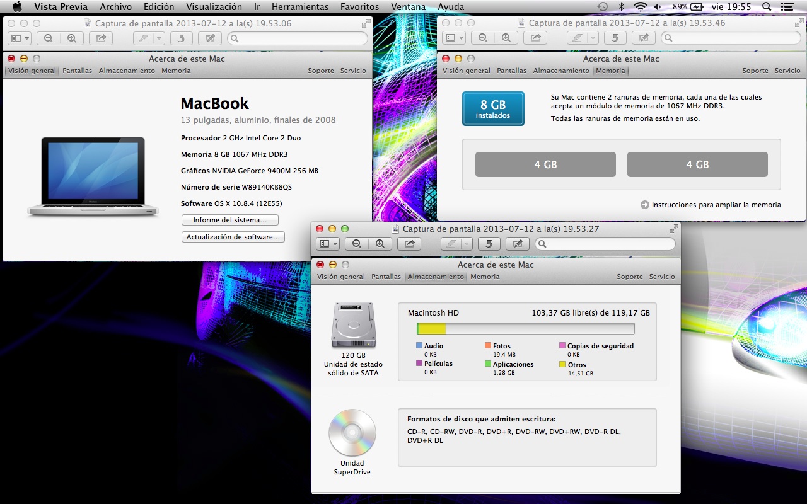Click the 120 GB hard drive icon
Image resolution: width=807 pixels, height=504 pixels.
pos(354,324)
